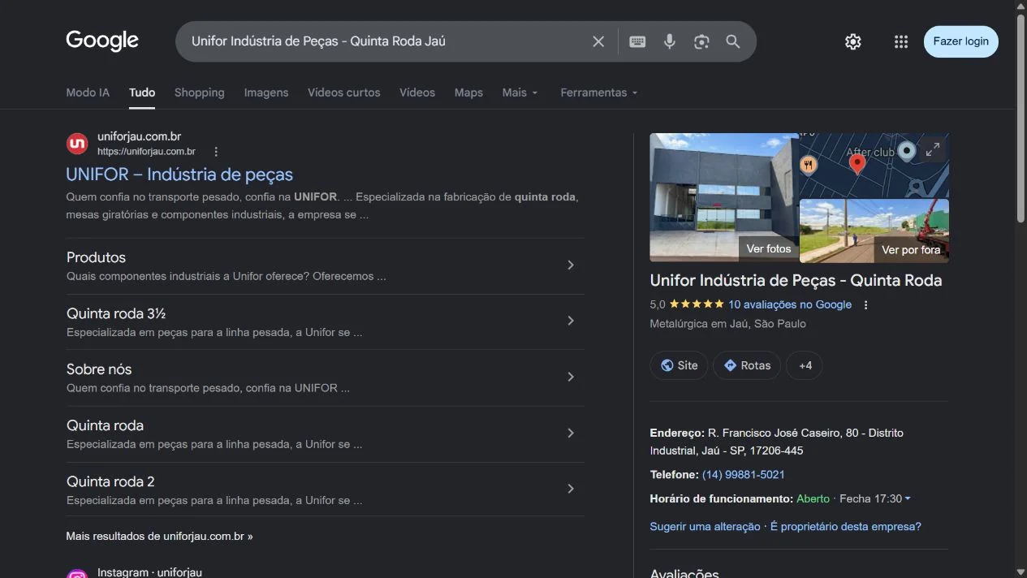1027x578 pixels.
Task: Click the uniforjau.com.br site favicon
Action: click(77, 144)
